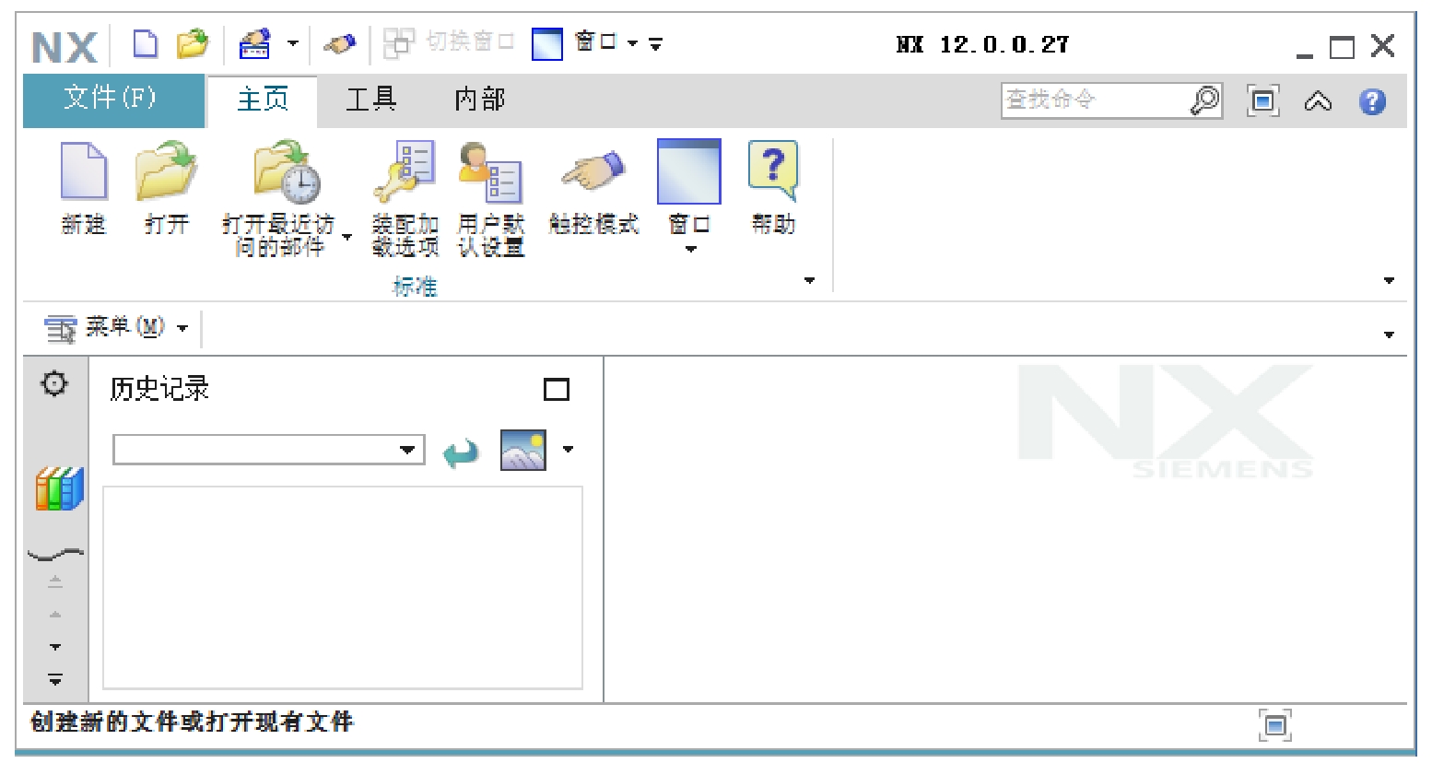
Task: Click the 帮助 help ribbon button
Action: [x=773, y=188]
